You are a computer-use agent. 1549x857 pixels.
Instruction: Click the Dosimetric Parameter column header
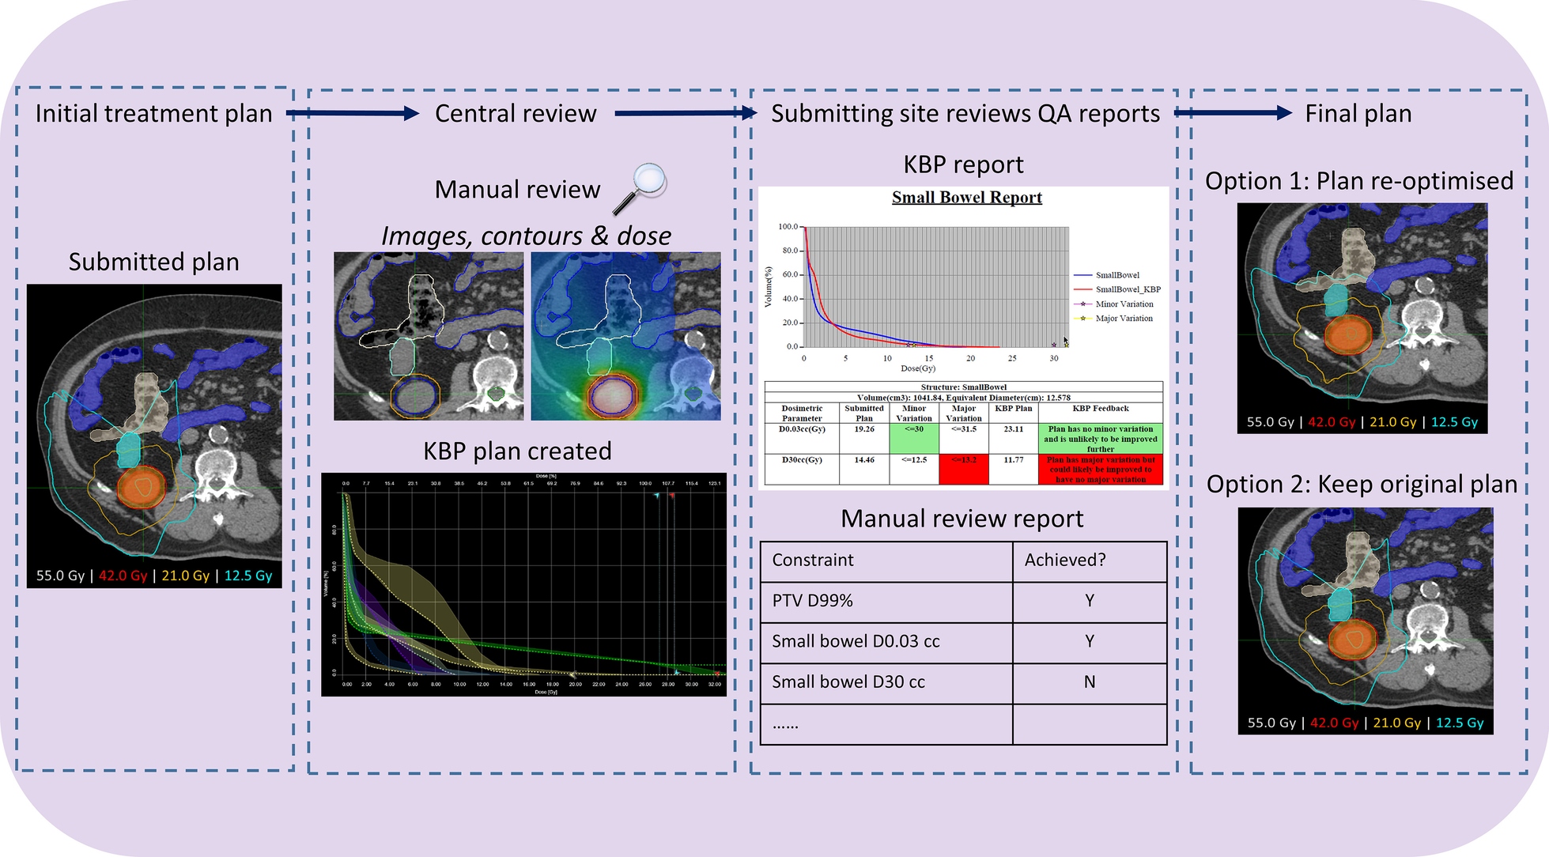[802, 413]
